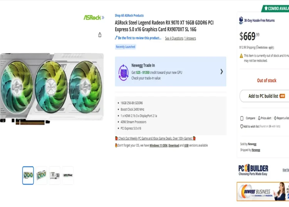Select the third backplate thumbnail

(x=55, y=175)
